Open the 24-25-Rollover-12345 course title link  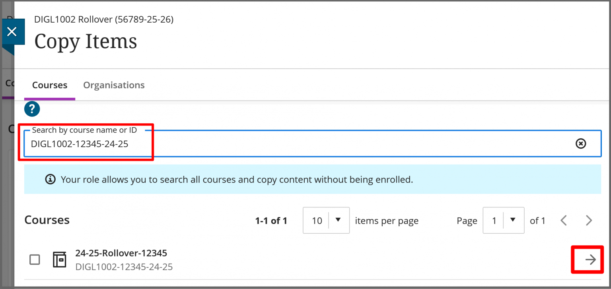coord(122,253)
